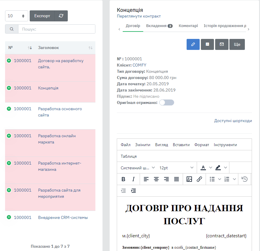
Task: Click the Експорт button
Action: click(42, 16)
